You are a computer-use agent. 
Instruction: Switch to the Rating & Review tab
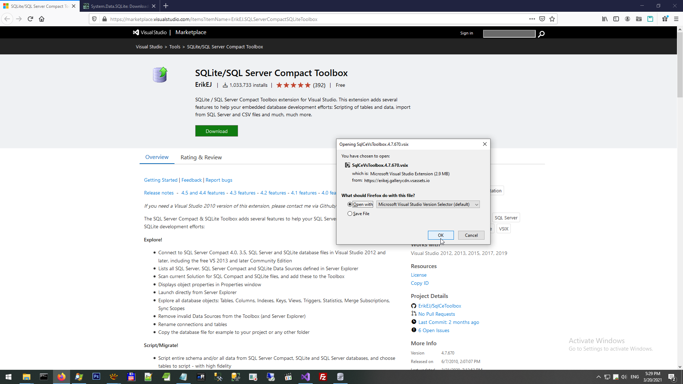pyautogui.click(x=201, y=158)
